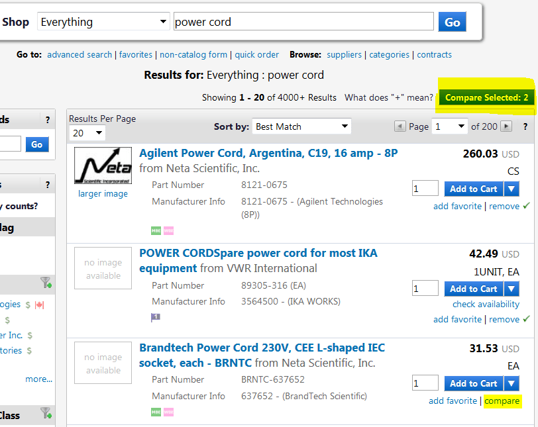Click quantity field for Brandtech Power Cord

coord(425,383)
